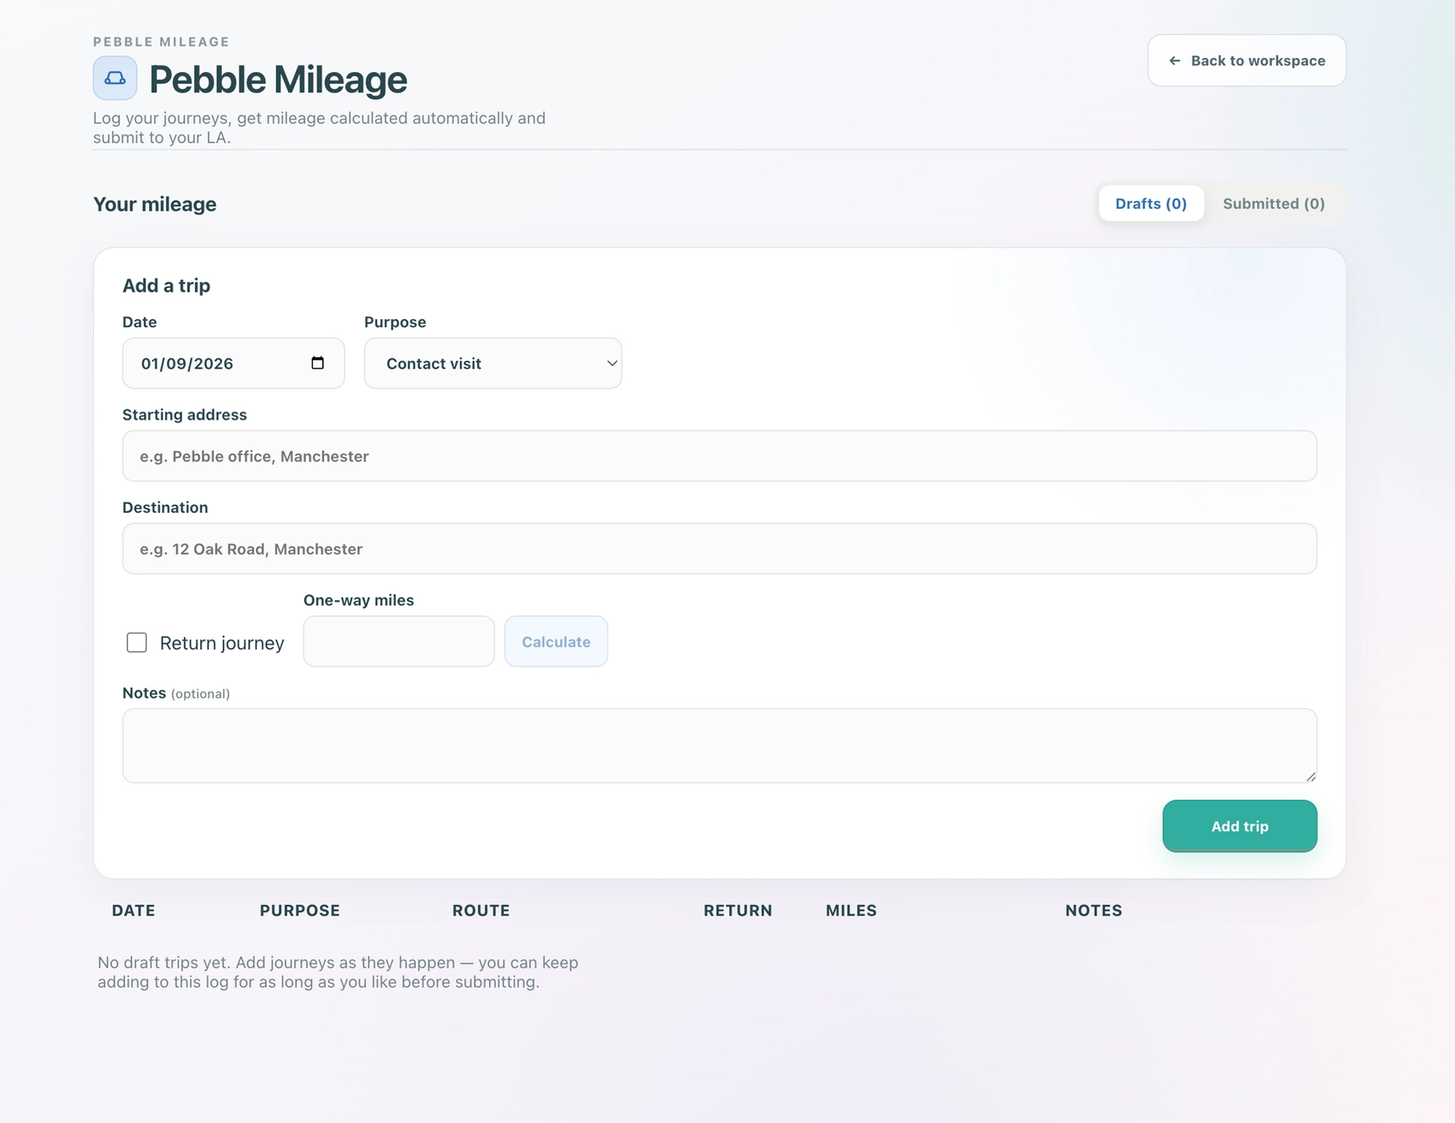Click the Destination field label
1455x1123 pixels.
click(165, 508)
